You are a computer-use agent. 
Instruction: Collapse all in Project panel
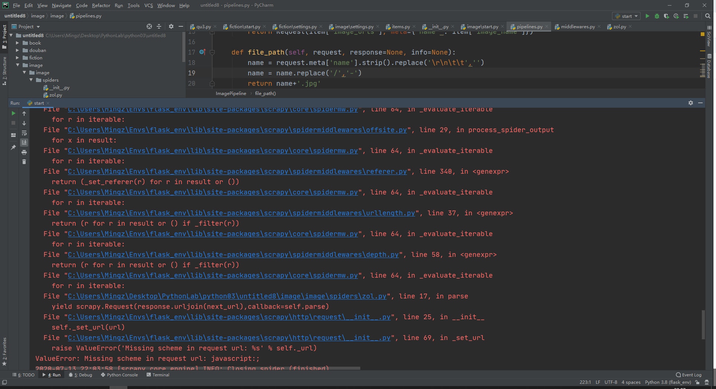(x=159, y=26)
